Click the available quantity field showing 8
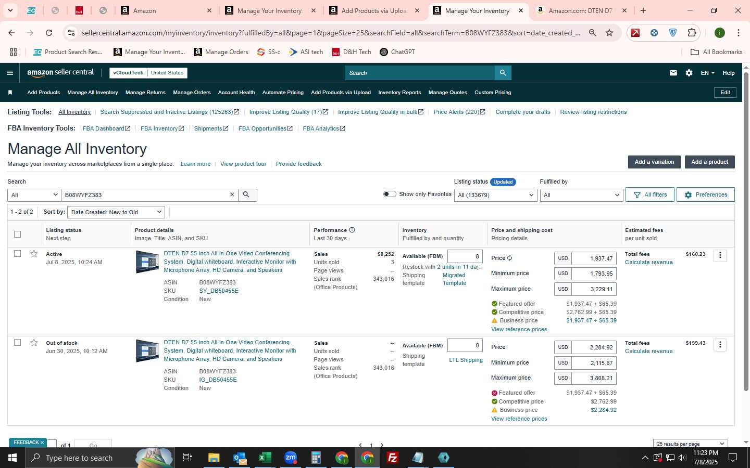Screen dimensions: 750x468 (465, 256)
